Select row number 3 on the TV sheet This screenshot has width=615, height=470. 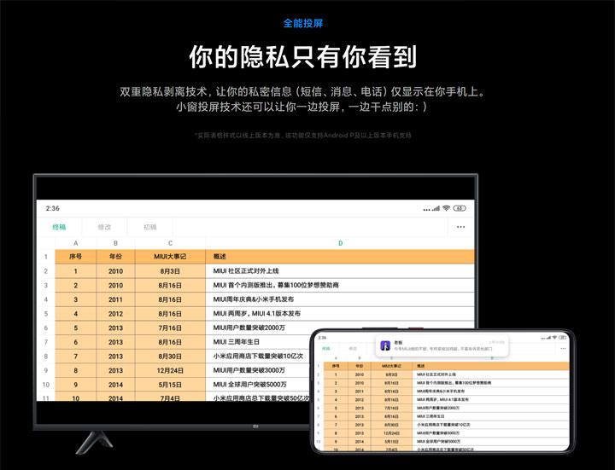tap(46, 285)
